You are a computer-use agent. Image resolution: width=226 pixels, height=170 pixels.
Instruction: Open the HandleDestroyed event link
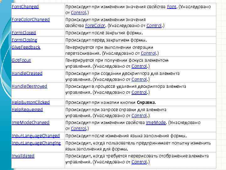[30, 86]
